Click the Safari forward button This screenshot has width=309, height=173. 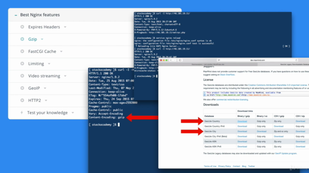pyautogui.click(x=175, y=60)
